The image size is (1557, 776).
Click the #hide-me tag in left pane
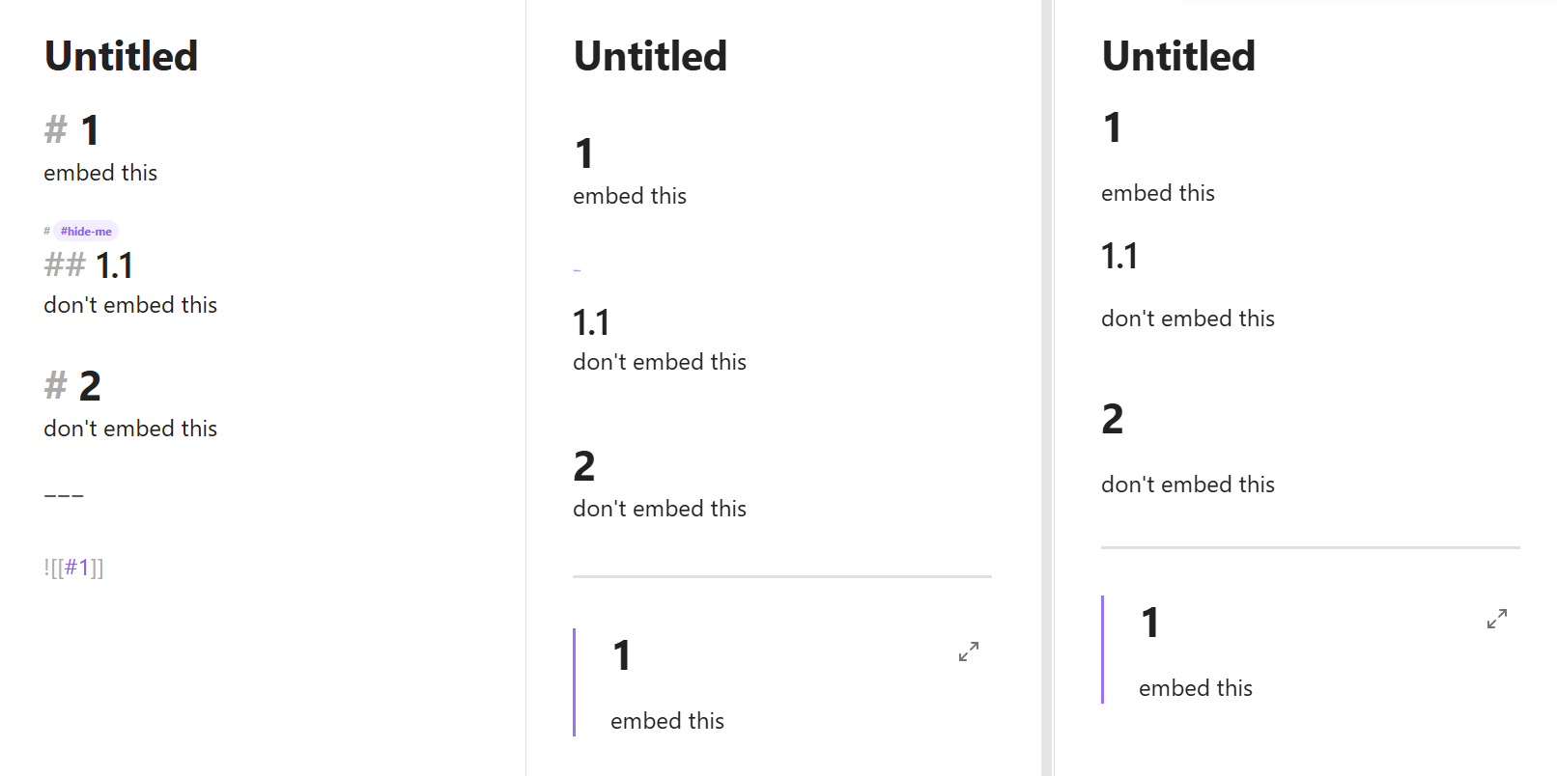(x=86, y=232)
